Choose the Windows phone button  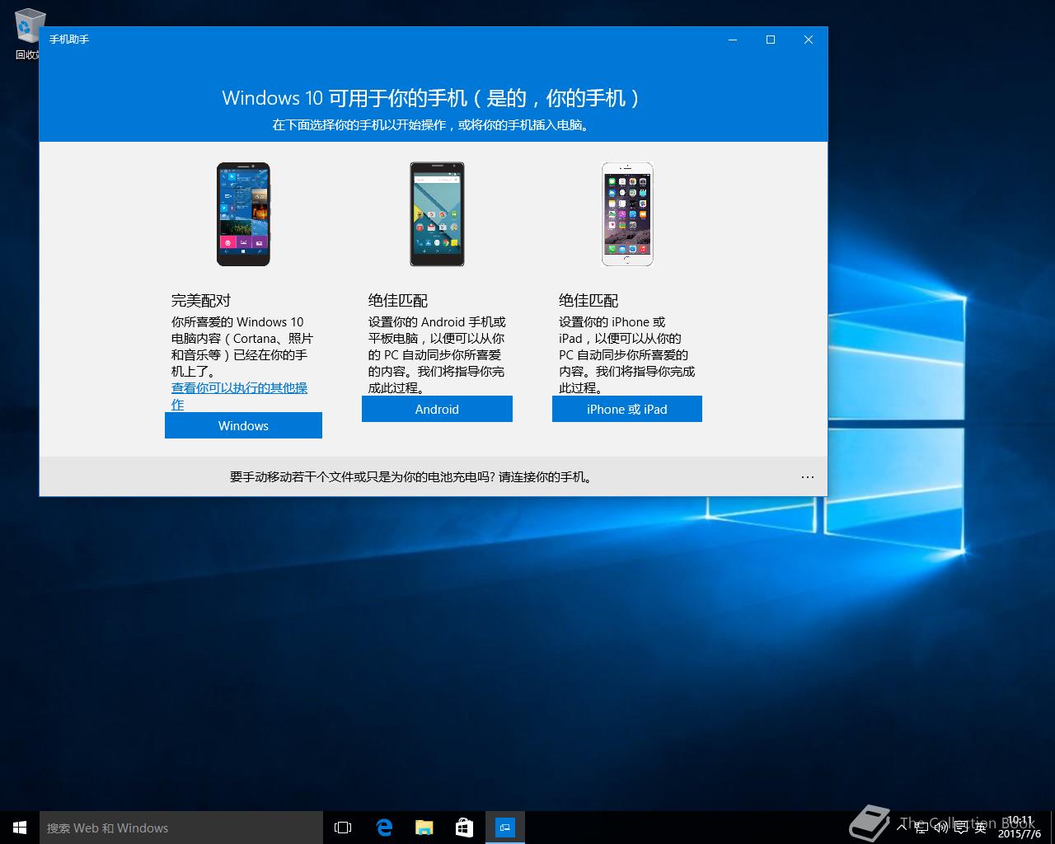pyautogui.click(x=243, y=425)
